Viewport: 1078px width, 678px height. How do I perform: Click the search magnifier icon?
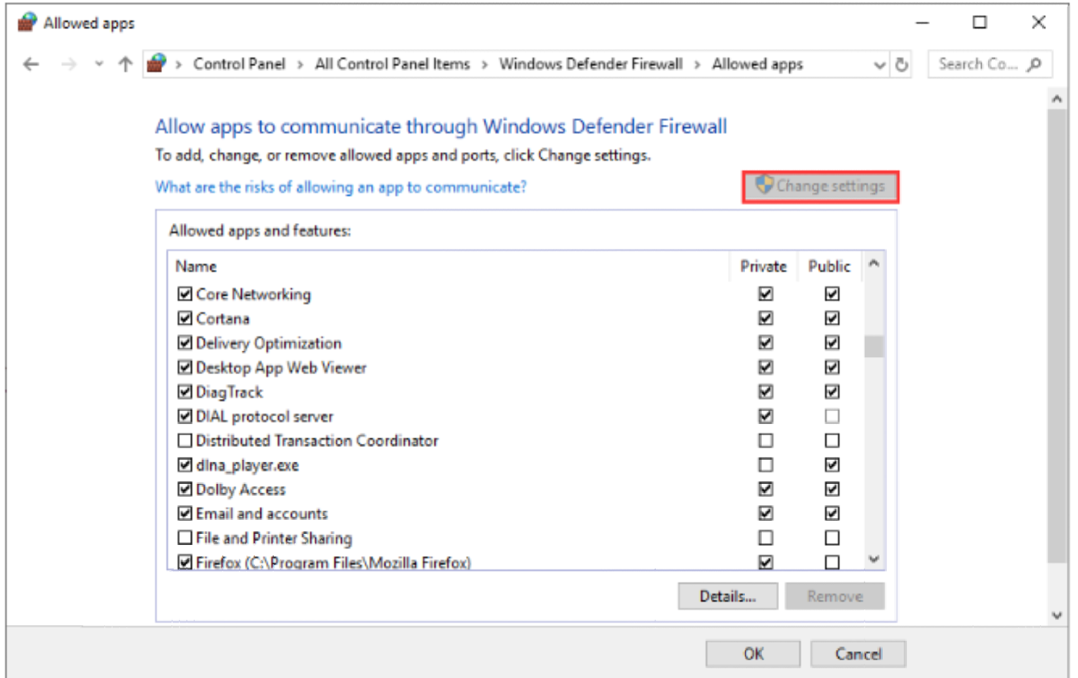[x=1034, y=64]
